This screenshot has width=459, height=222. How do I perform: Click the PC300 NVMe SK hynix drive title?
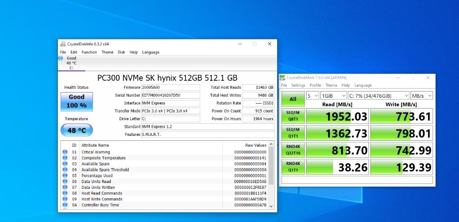pyautogui.click(x=167, y=78)
